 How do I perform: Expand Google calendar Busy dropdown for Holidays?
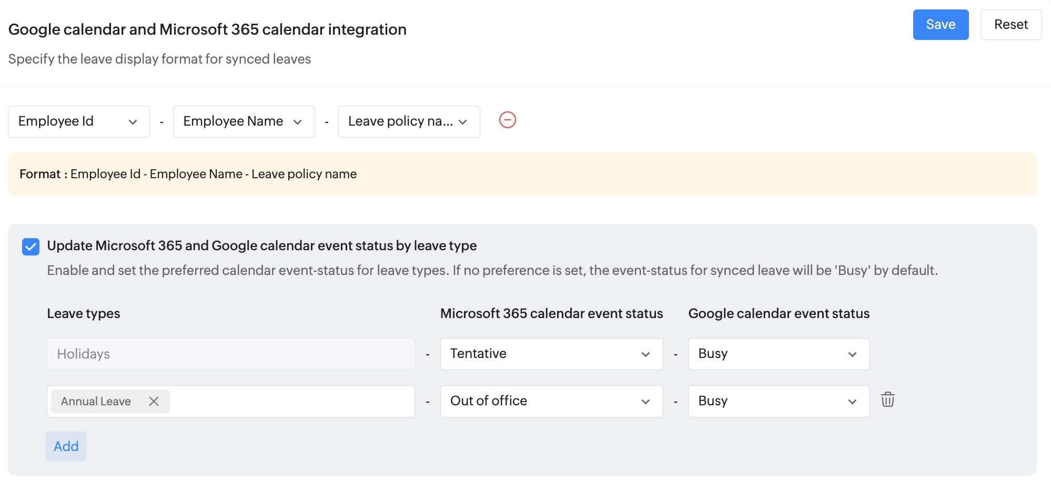click(778, 354)
